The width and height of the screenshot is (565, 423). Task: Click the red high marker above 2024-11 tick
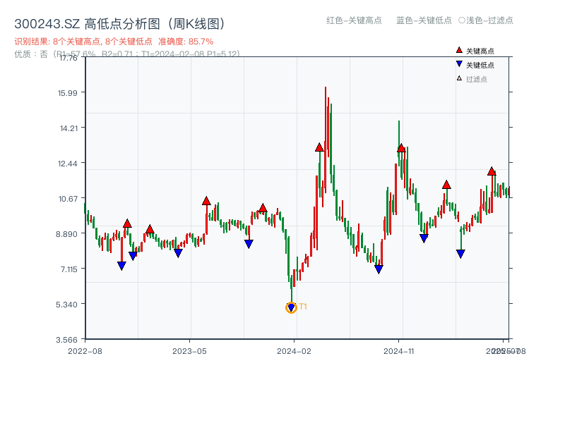401,148
